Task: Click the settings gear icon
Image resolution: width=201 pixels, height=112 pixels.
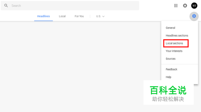Action: pos(194,16)
